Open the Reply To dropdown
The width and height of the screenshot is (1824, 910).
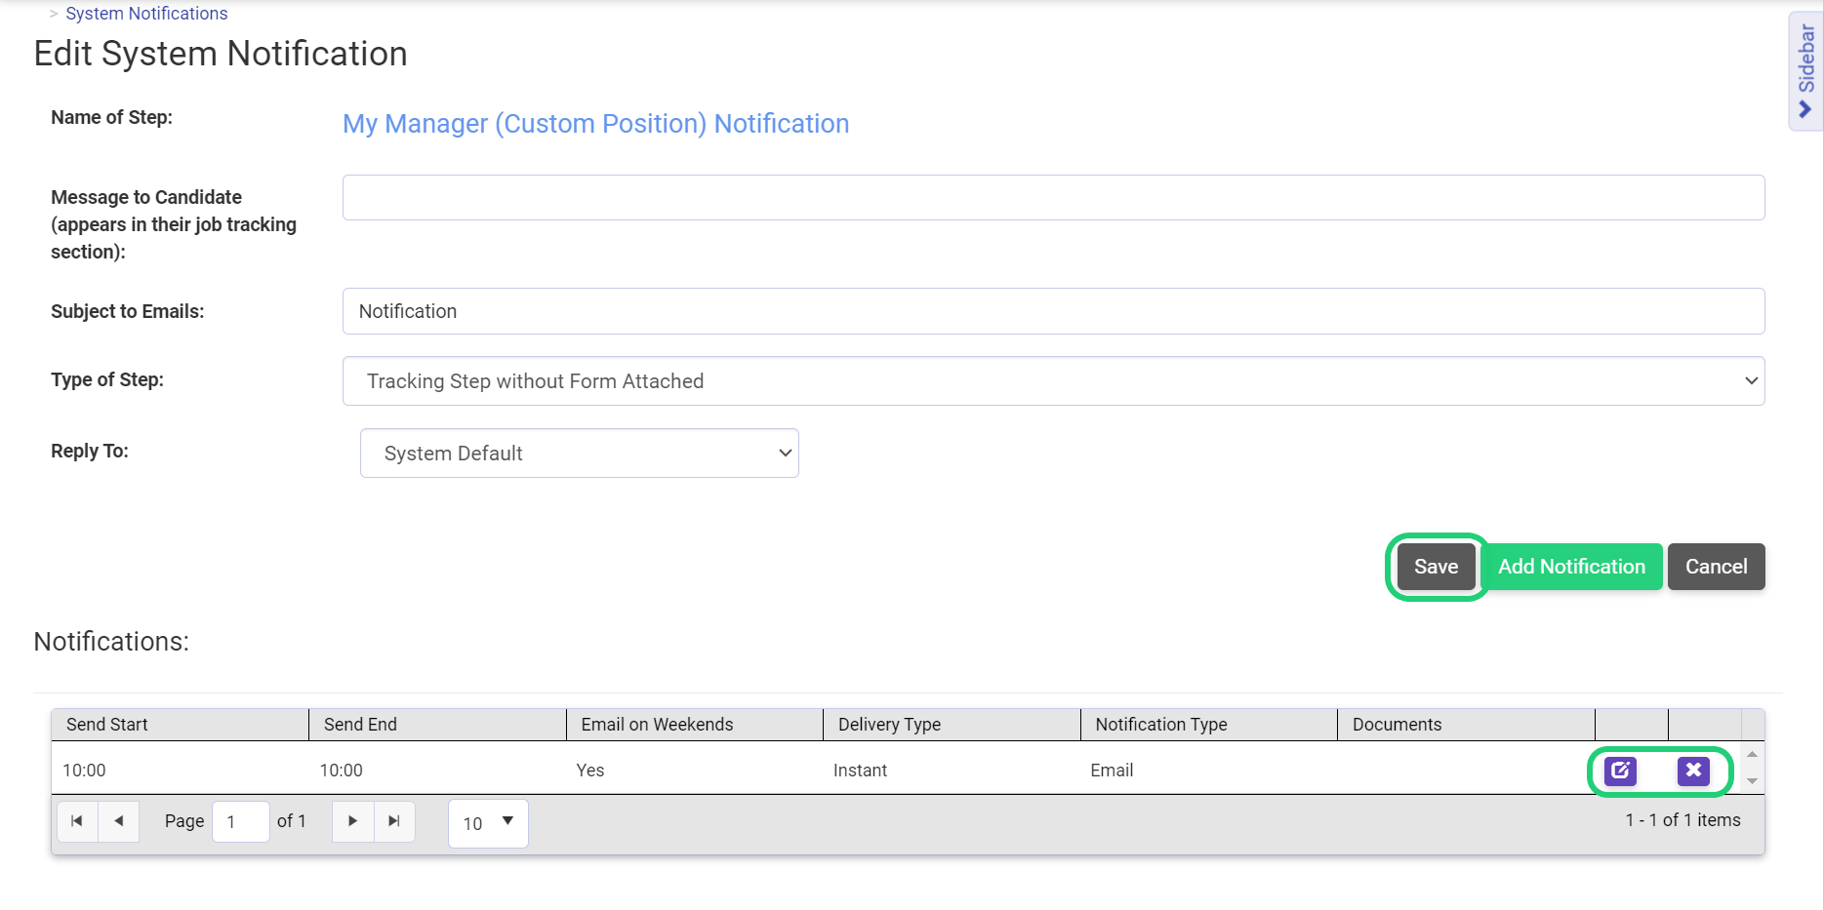[580, 454]
